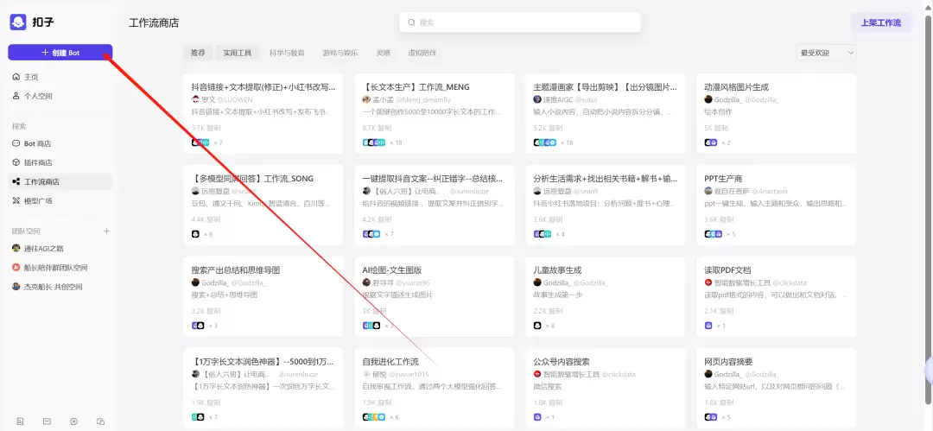
Task: Open the 搜索产出总结和思维导图 card
Action: [x=263, y=297]
